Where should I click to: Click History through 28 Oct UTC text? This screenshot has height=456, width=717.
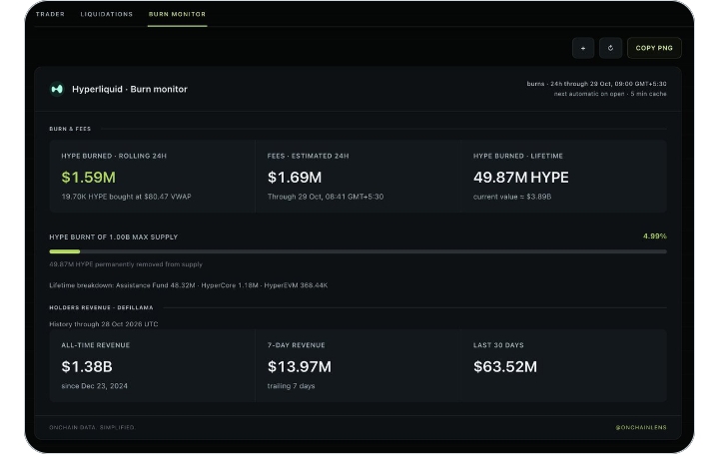point(103,324)
